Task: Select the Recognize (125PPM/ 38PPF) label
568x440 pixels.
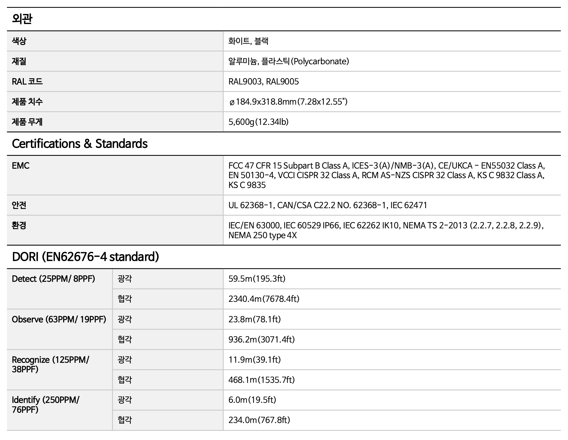Action: 50,364
